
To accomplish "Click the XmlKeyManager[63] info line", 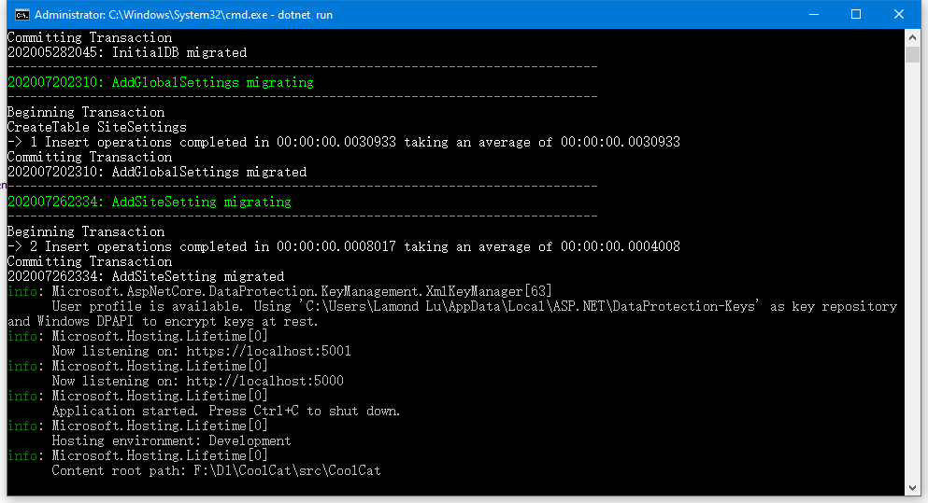I will coord(279,291).
